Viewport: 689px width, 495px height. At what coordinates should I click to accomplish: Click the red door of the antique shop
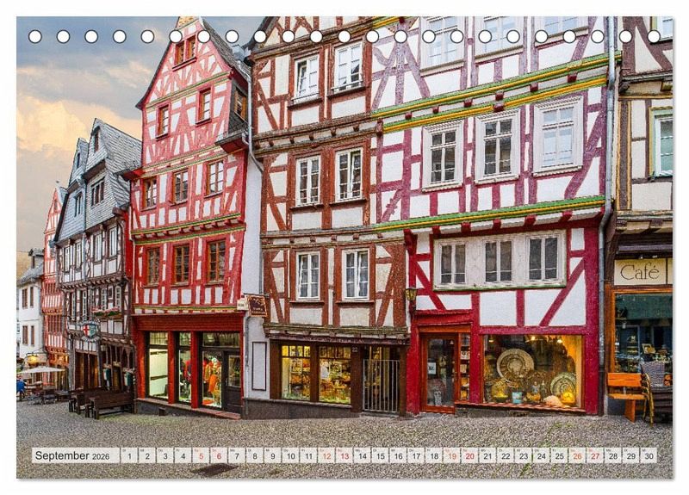(x=440, y=371)
